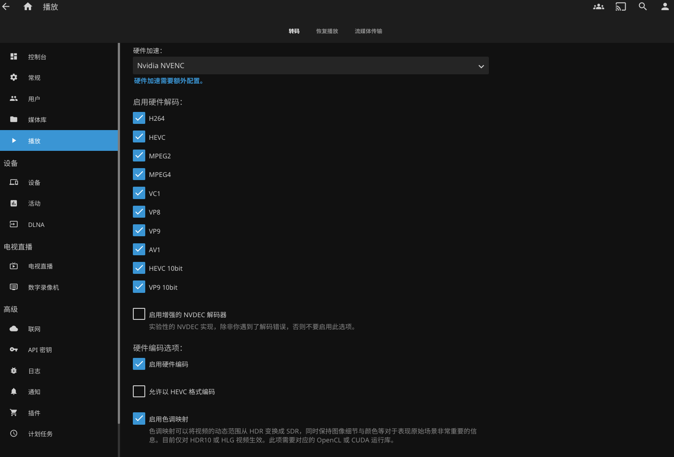Click the DLNA input icon
674x457 pixels.
tap(14, 224)
